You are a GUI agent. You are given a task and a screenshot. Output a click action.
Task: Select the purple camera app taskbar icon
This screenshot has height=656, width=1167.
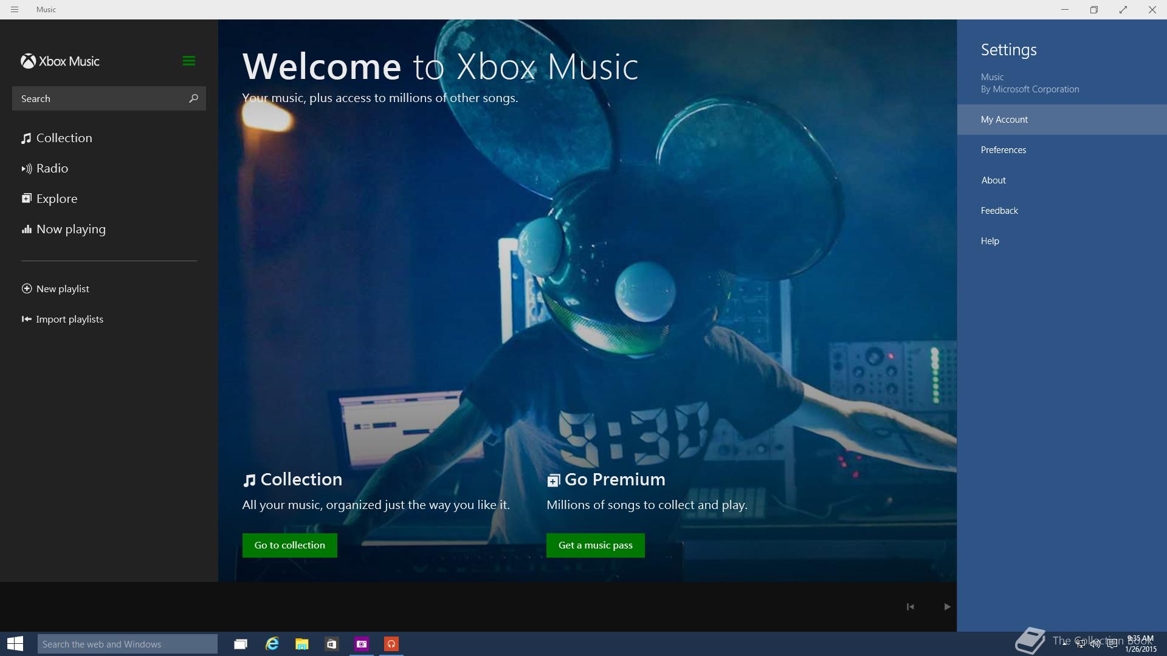362,644
